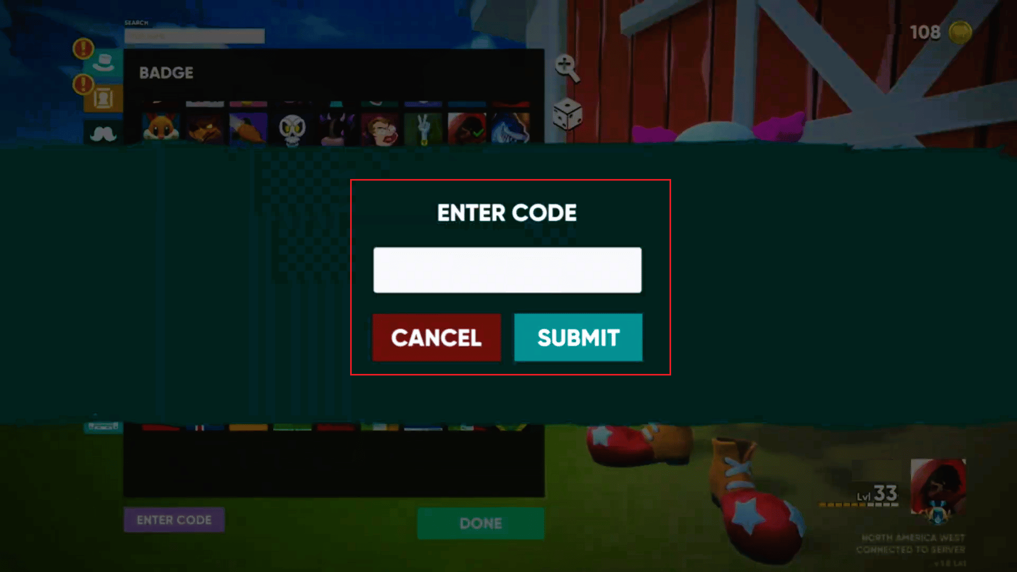This screenshot has width=1017, height=572.
Task: Click the blue character badge icon
Action: [x=511, y=129]
